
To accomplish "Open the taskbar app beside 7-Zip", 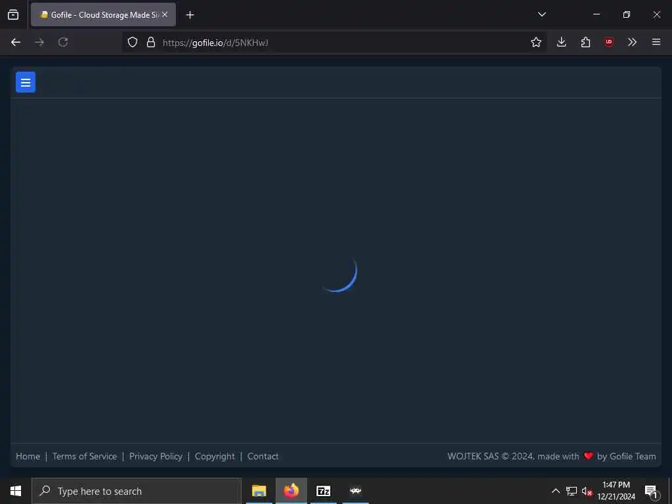I will coord(356,491).
